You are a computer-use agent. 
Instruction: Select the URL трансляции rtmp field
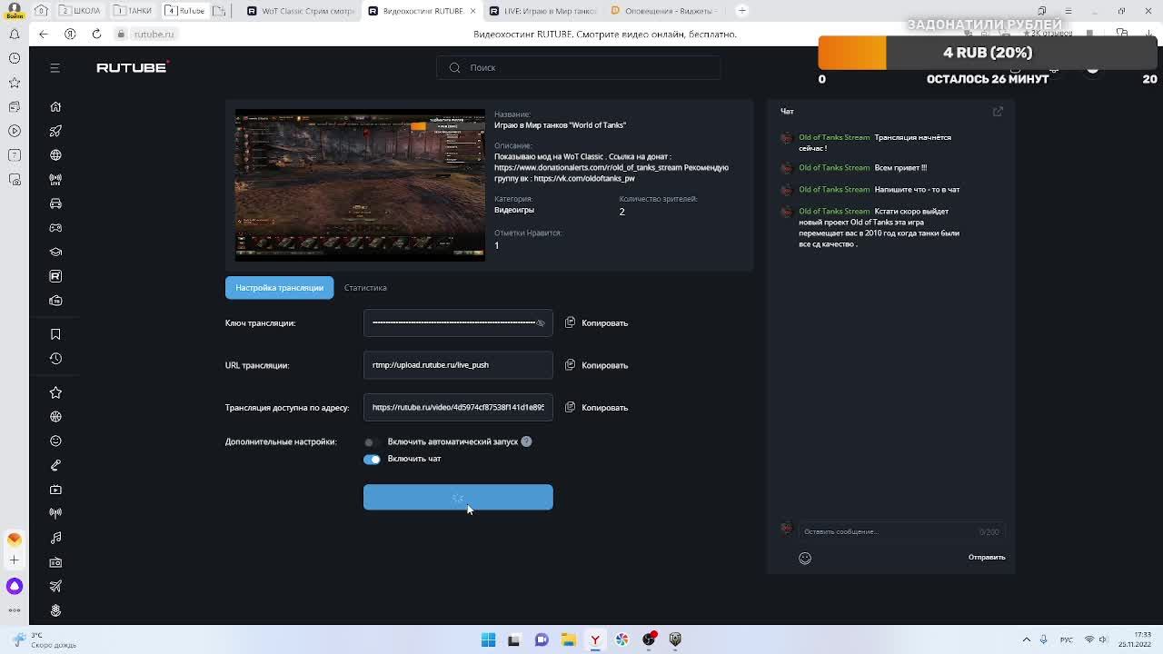(458, 365)
